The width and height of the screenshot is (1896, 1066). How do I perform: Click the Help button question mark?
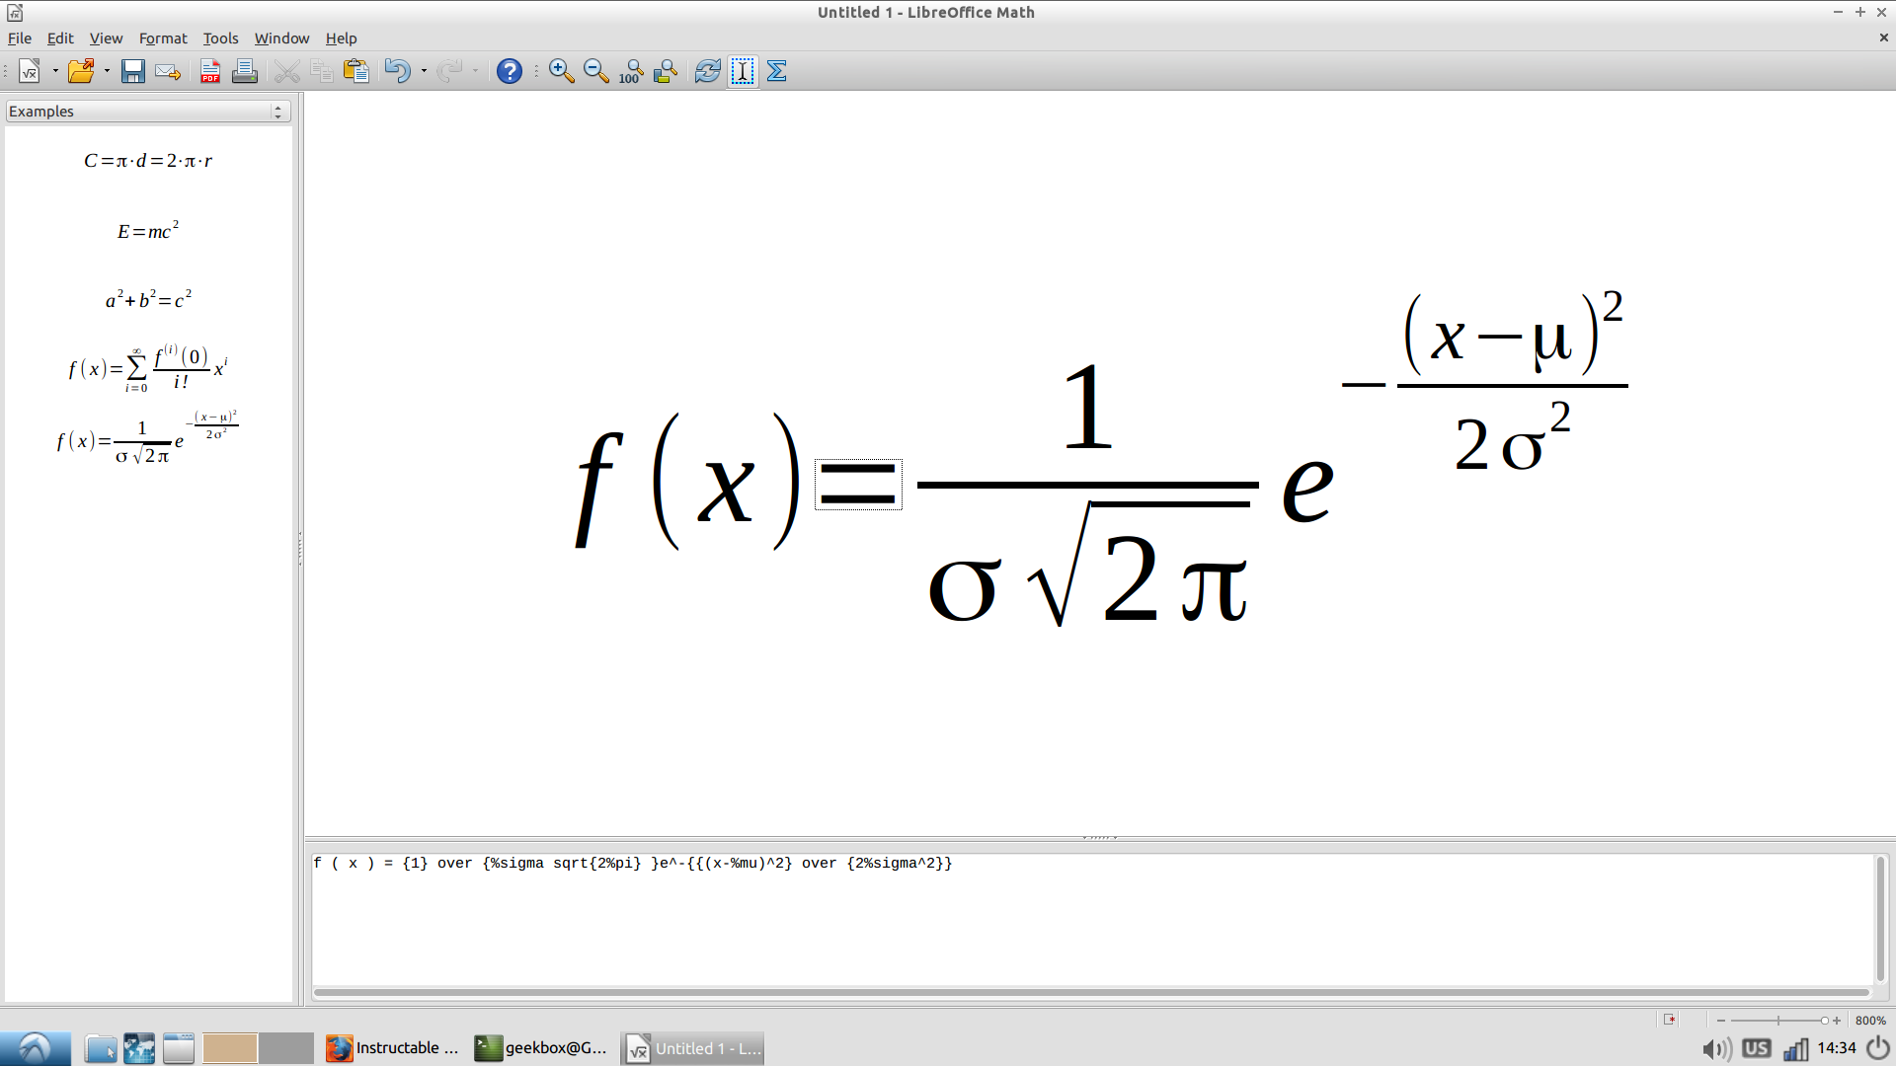[x=510, y=70]
